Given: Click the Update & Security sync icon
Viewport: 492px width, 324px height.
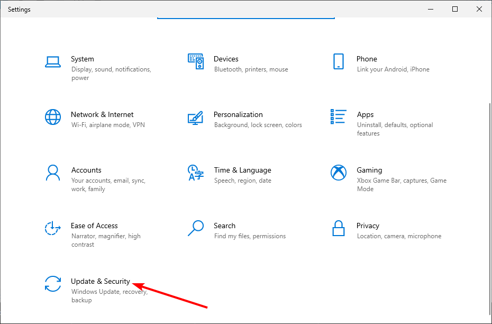Looking at the screenshot, I should (x=53, y=284).
